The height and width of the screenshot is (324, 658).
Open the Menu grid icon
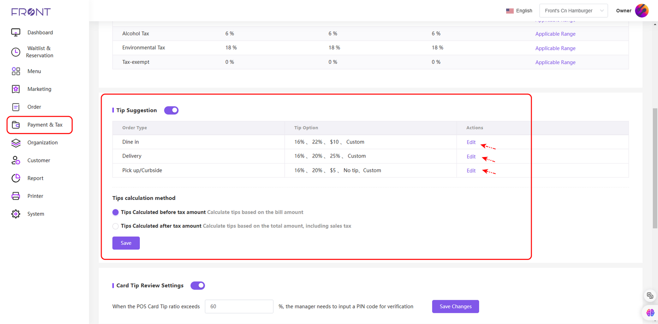[16, 71]
